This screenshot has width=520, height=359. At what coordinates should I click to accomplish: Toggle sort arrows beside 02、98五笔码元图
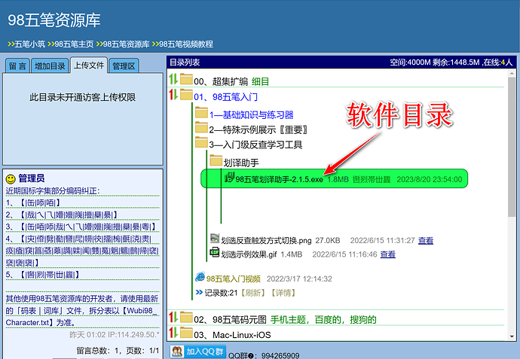pos(173,319)
